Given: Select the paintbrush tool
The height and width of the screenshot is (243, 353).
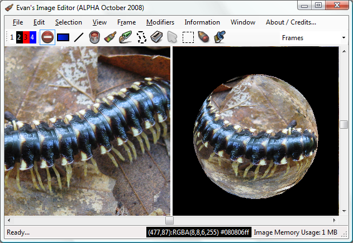Looking at the screenshot, I should [x=110, y=37].
